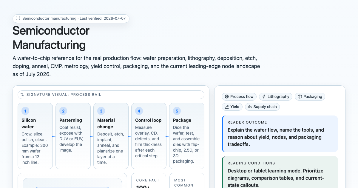Click the route icon beside Signature Visual

pos(23,95)
